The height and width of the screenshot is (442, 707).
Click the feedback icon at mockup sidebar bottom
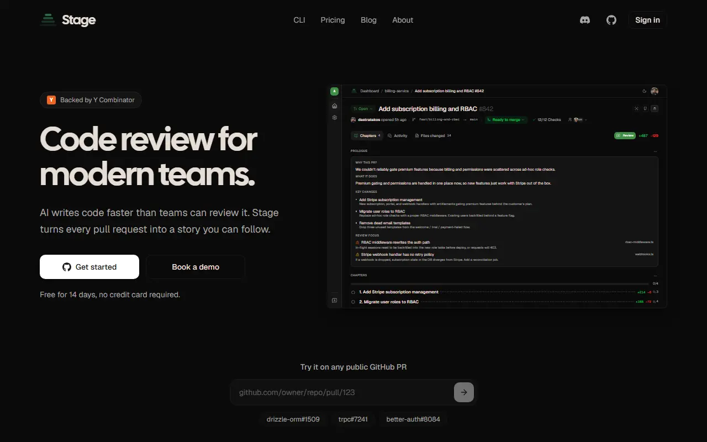pyautogui.click(x=334, y=301)
